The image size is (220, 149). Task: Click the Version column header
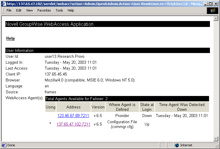pos(98,107)
